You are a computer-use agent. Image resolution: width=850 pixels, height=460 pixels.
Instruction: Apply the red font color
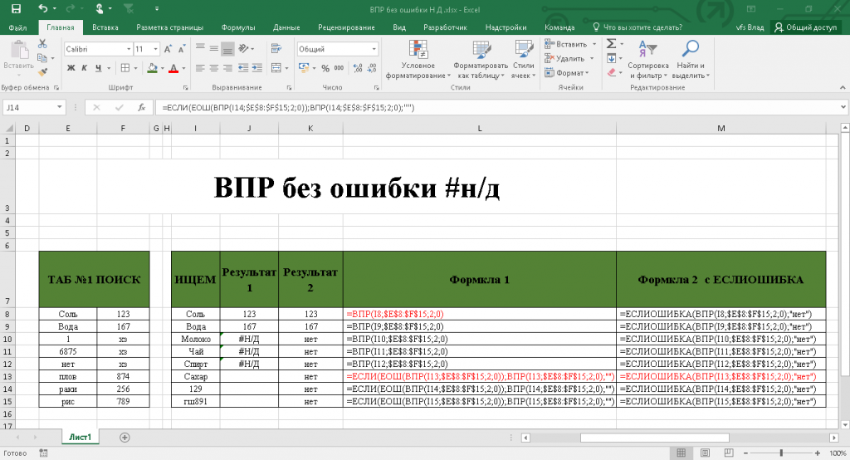point(173,68)
